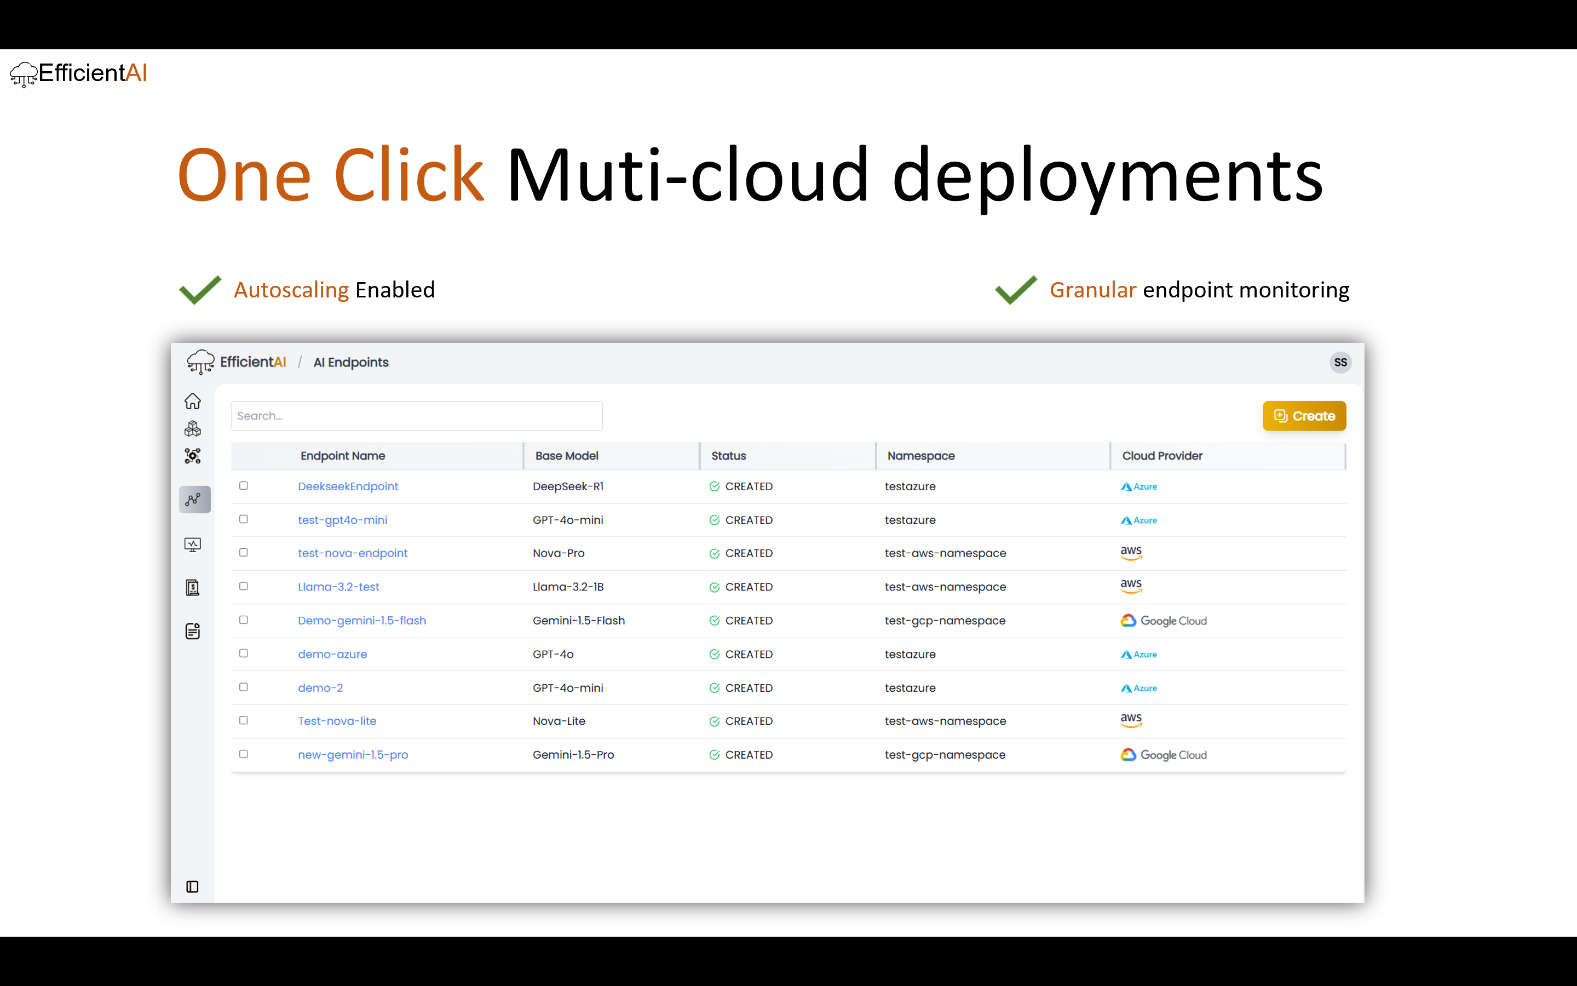Click the AI Endpoints breadcrumb

click(x=350, y=363)
